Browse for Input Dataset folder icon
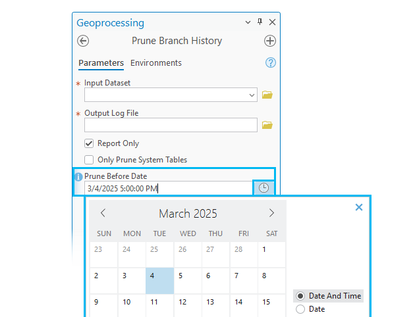413x317 pixels. point(267,95)
